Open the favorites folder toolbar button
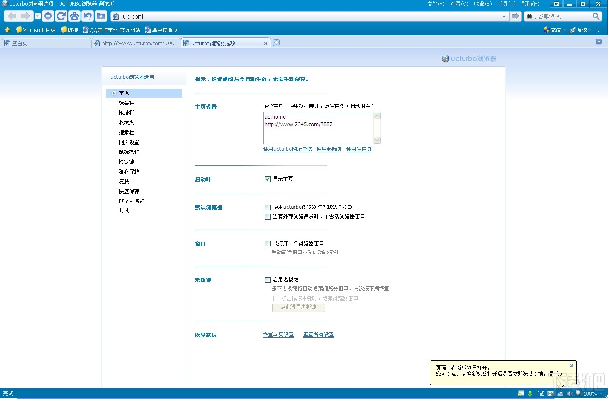The height and width of the screenshot is (399, 608). coord(101,16)
